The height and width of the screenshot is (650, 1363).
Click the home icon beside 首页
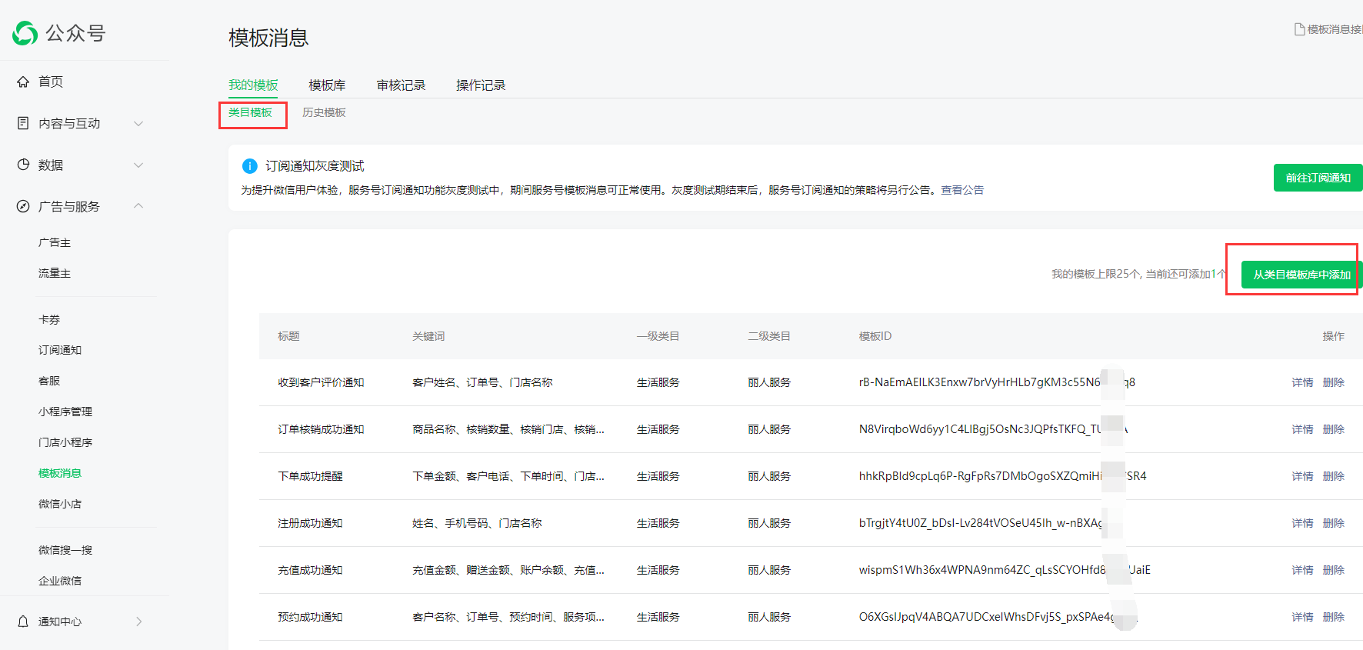pos(23,82)
